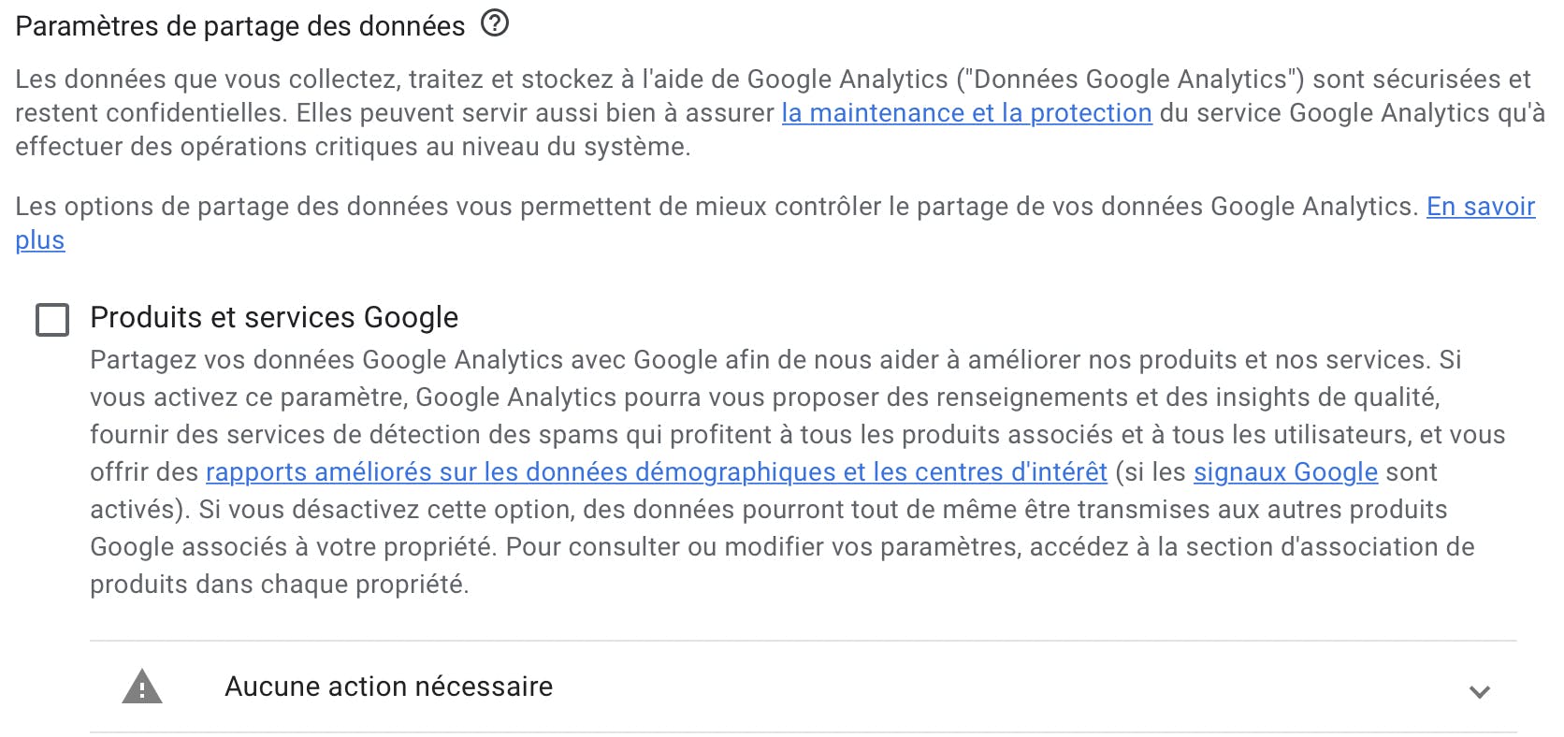
Task: Click the help icon beside Paramètres de partage
Action: [x=495, y=23]
